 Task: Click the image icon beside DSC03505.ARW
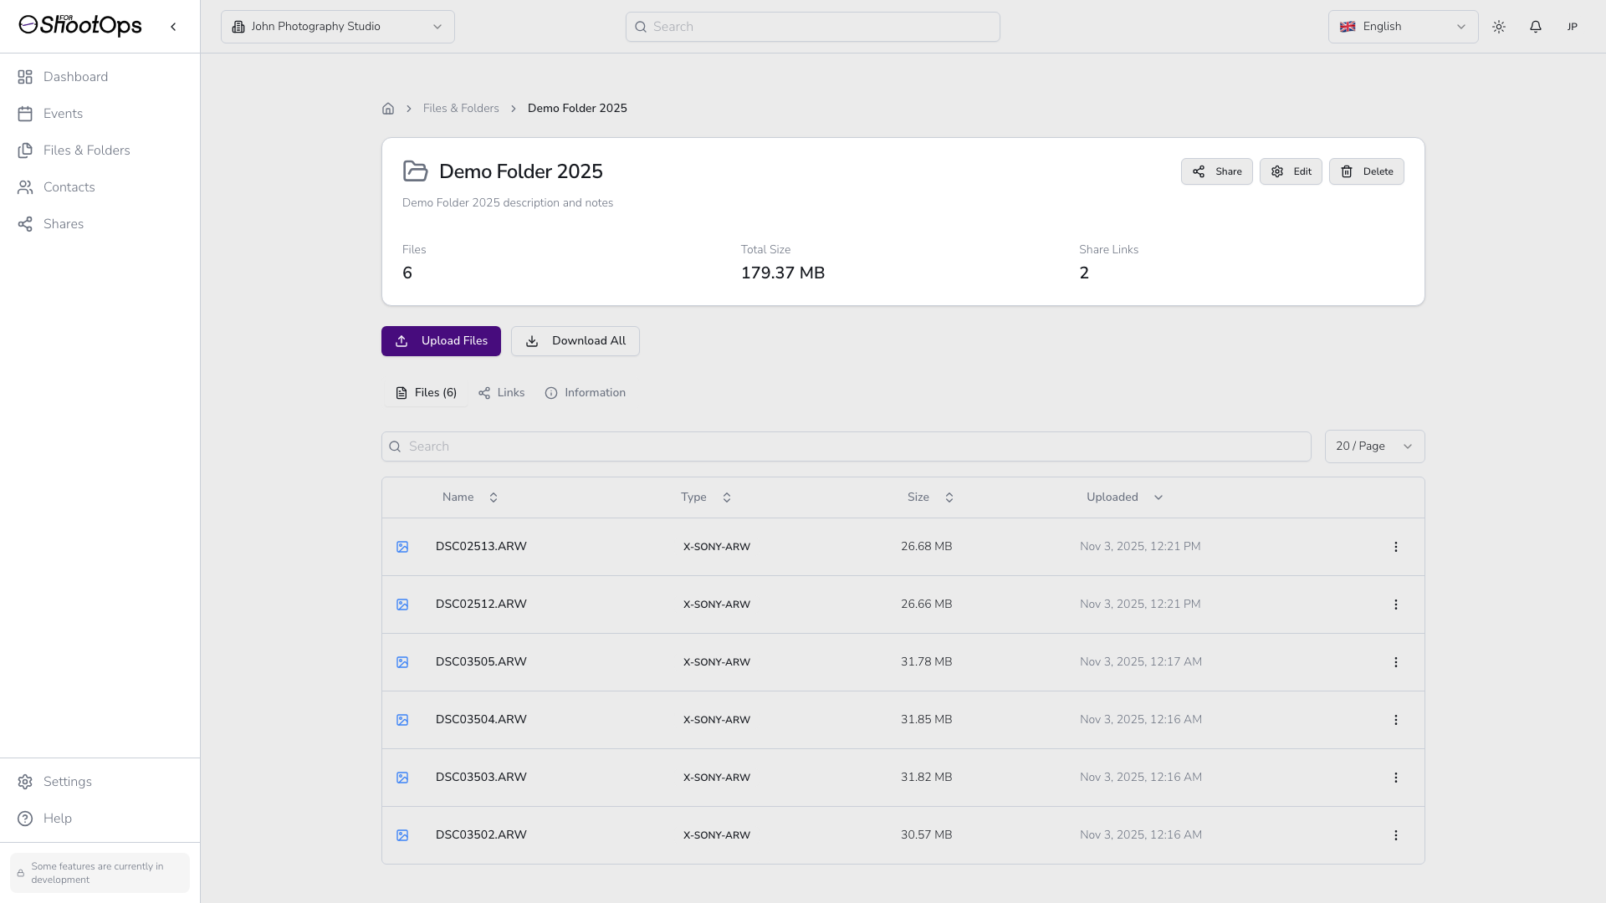402,662
